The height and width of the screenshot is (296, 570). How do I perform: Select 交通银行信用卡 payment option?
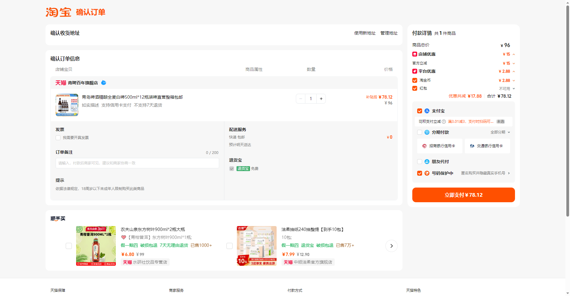tap(487, 146)
